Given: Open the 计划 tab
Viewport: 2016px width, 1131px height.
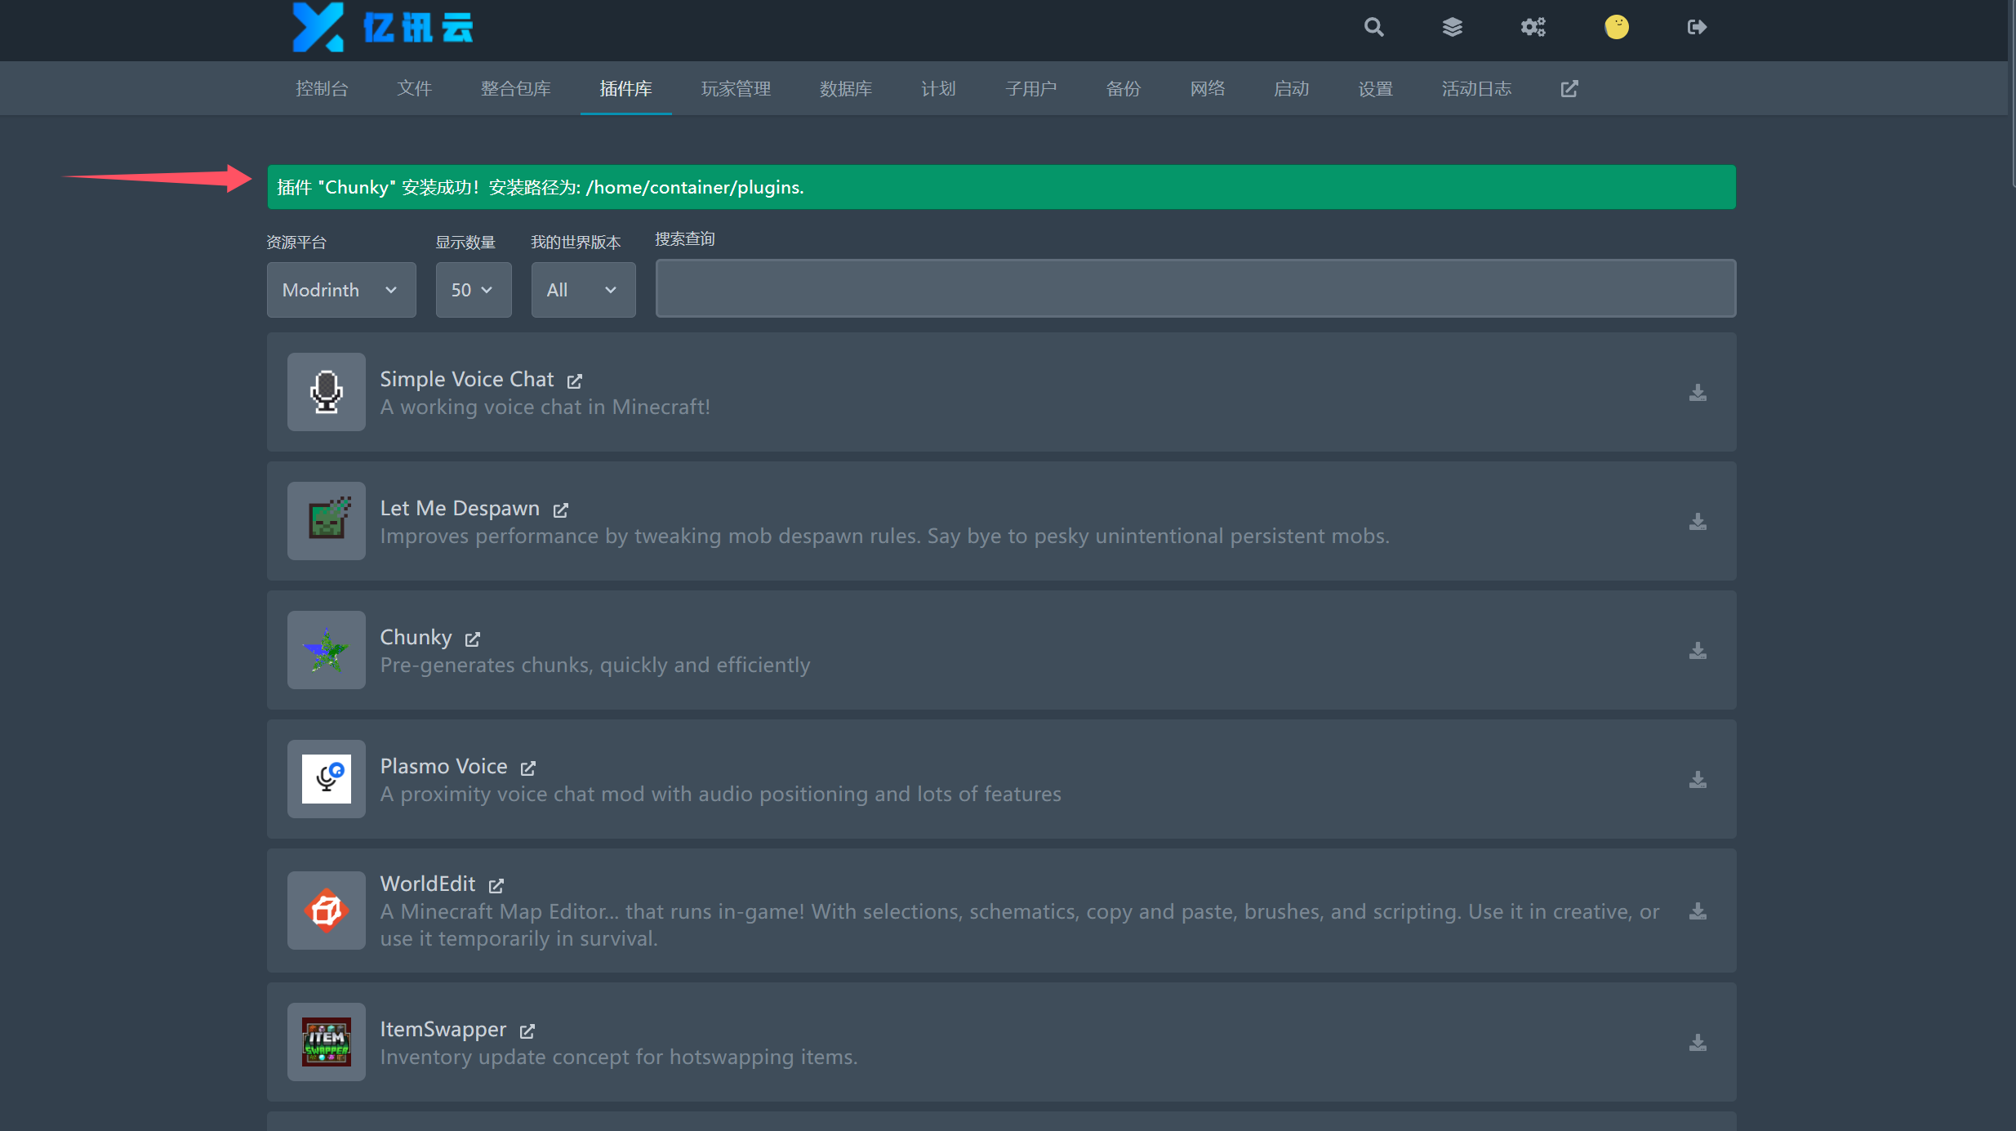Looking at the screenshot, I should (938, 88).
